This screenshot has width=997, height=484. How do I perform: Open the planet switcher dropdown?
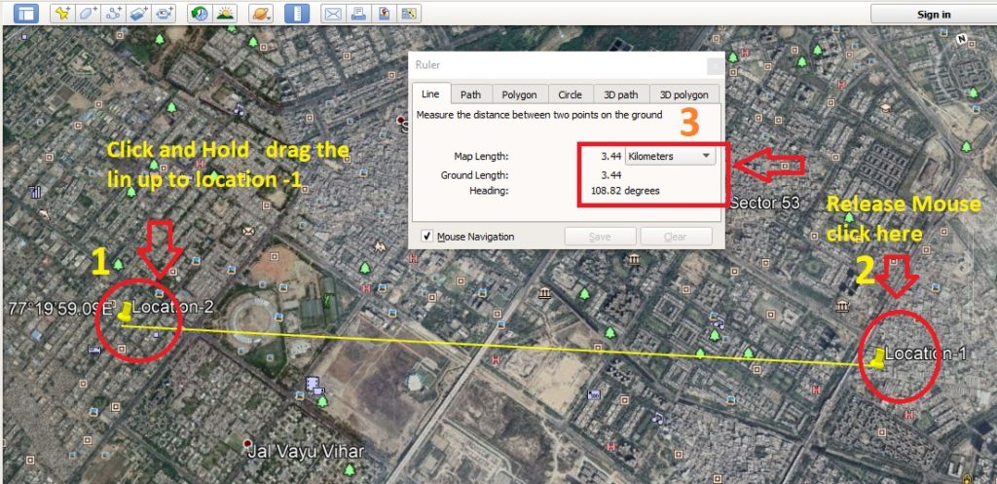pos(261,14)
